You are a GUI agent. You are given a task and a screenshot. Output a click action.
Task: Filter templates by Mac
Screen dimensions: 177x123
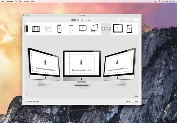coord(82,20)
